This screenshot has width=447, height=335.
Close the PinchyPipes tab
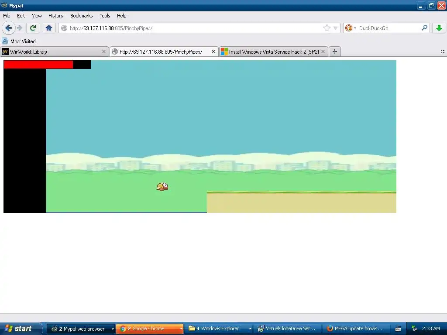(x=213, y=51)
